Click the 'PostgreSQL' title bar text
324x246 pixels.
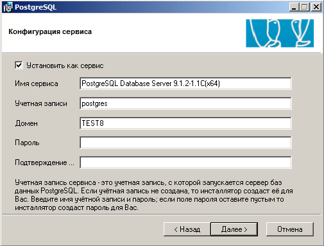point(35,7)
